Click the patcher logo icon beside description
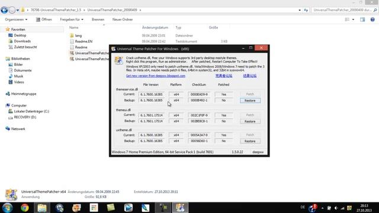Viewport: 379px width, 213px height. [118, 60]
